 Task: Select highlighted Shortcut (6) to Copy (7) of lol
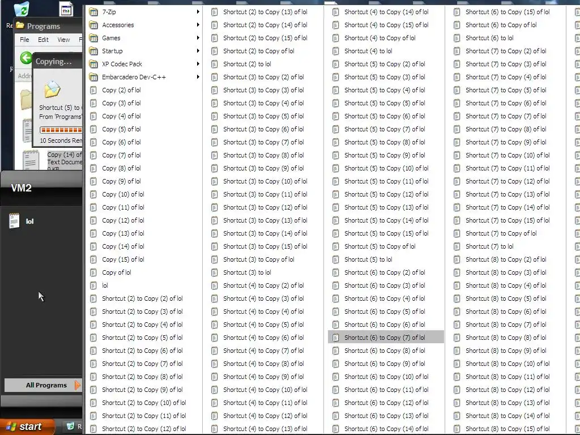click(386, 338)
